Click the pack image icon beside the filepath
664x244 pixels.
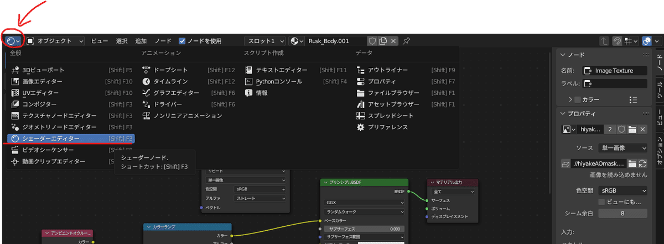(566, 164)
